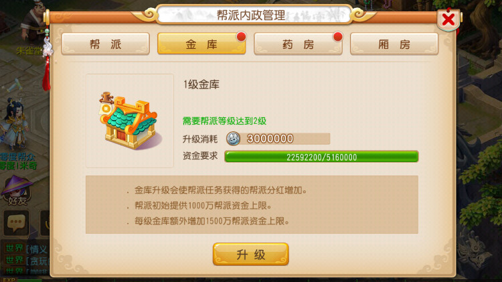Tap the treasury building icon
The image size is (502, 282).
point(129,121)
